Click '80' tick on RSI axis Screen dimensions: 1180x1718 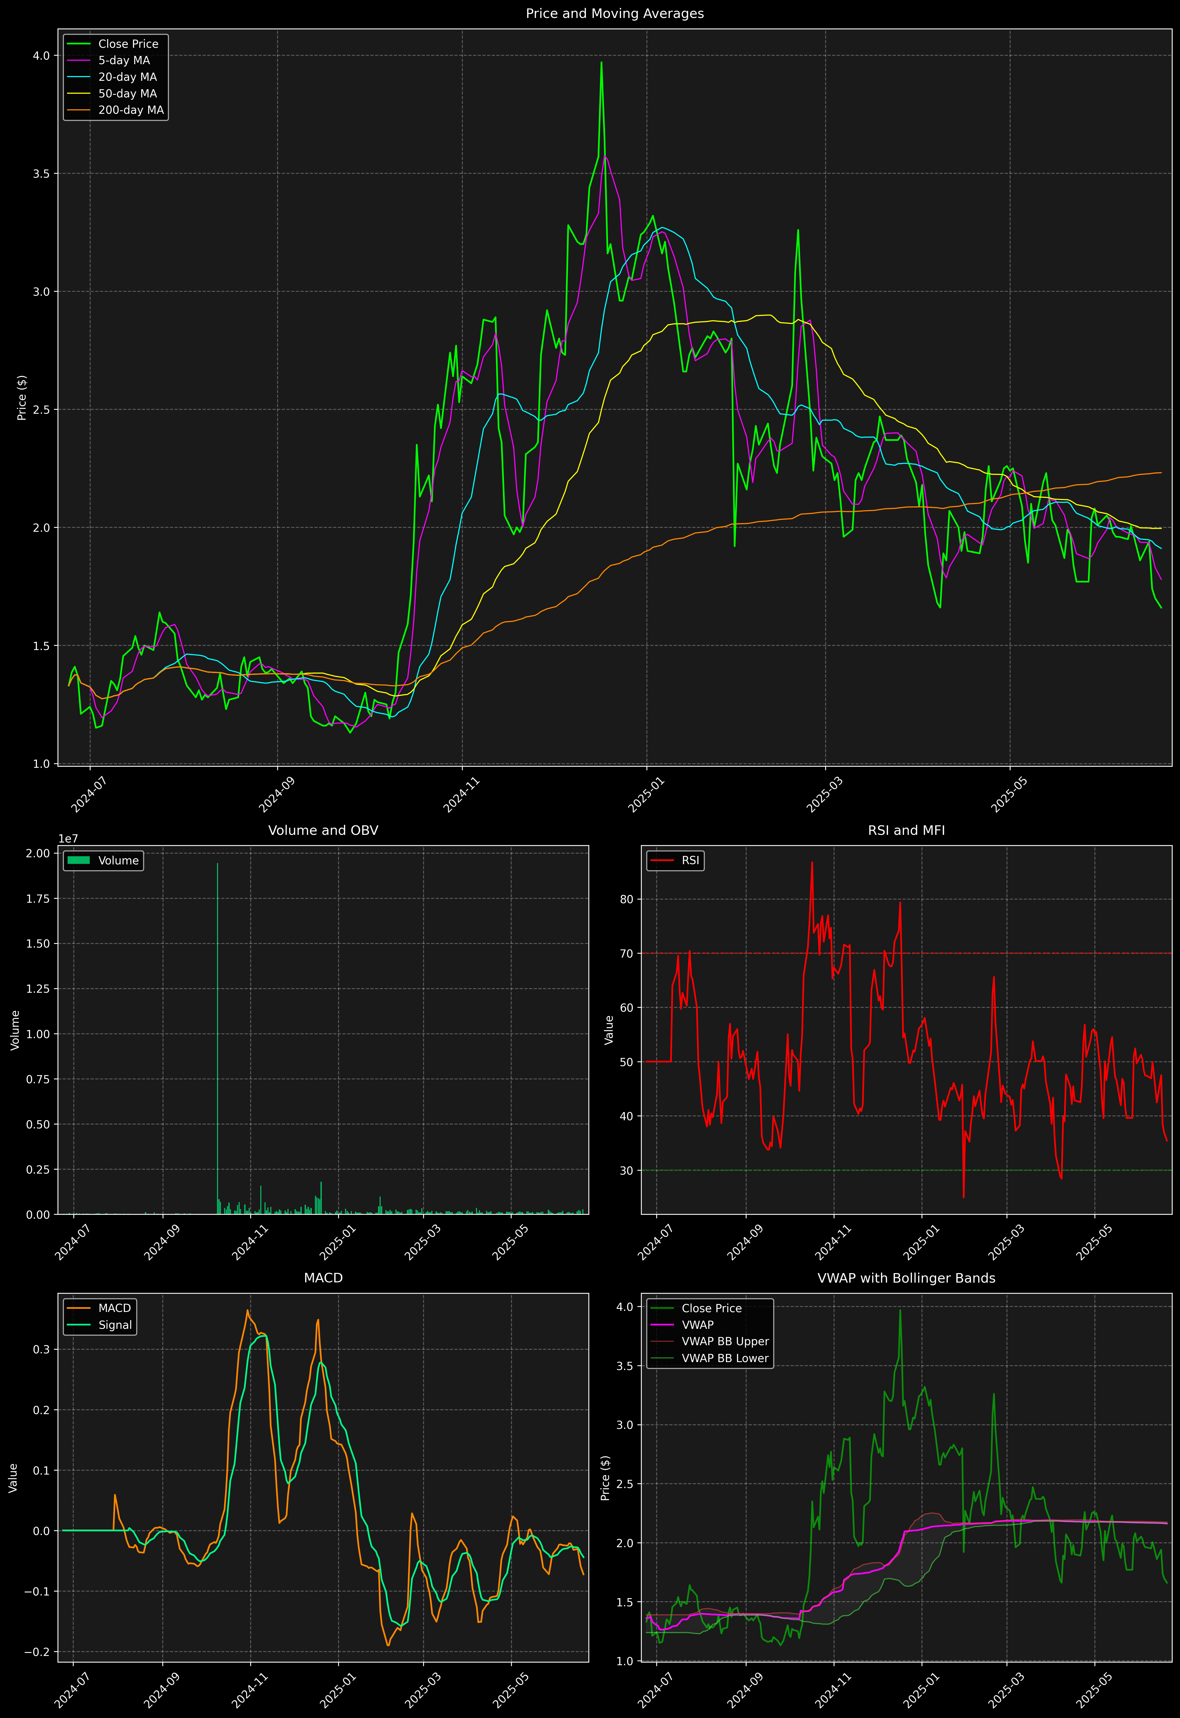point(627,899)
